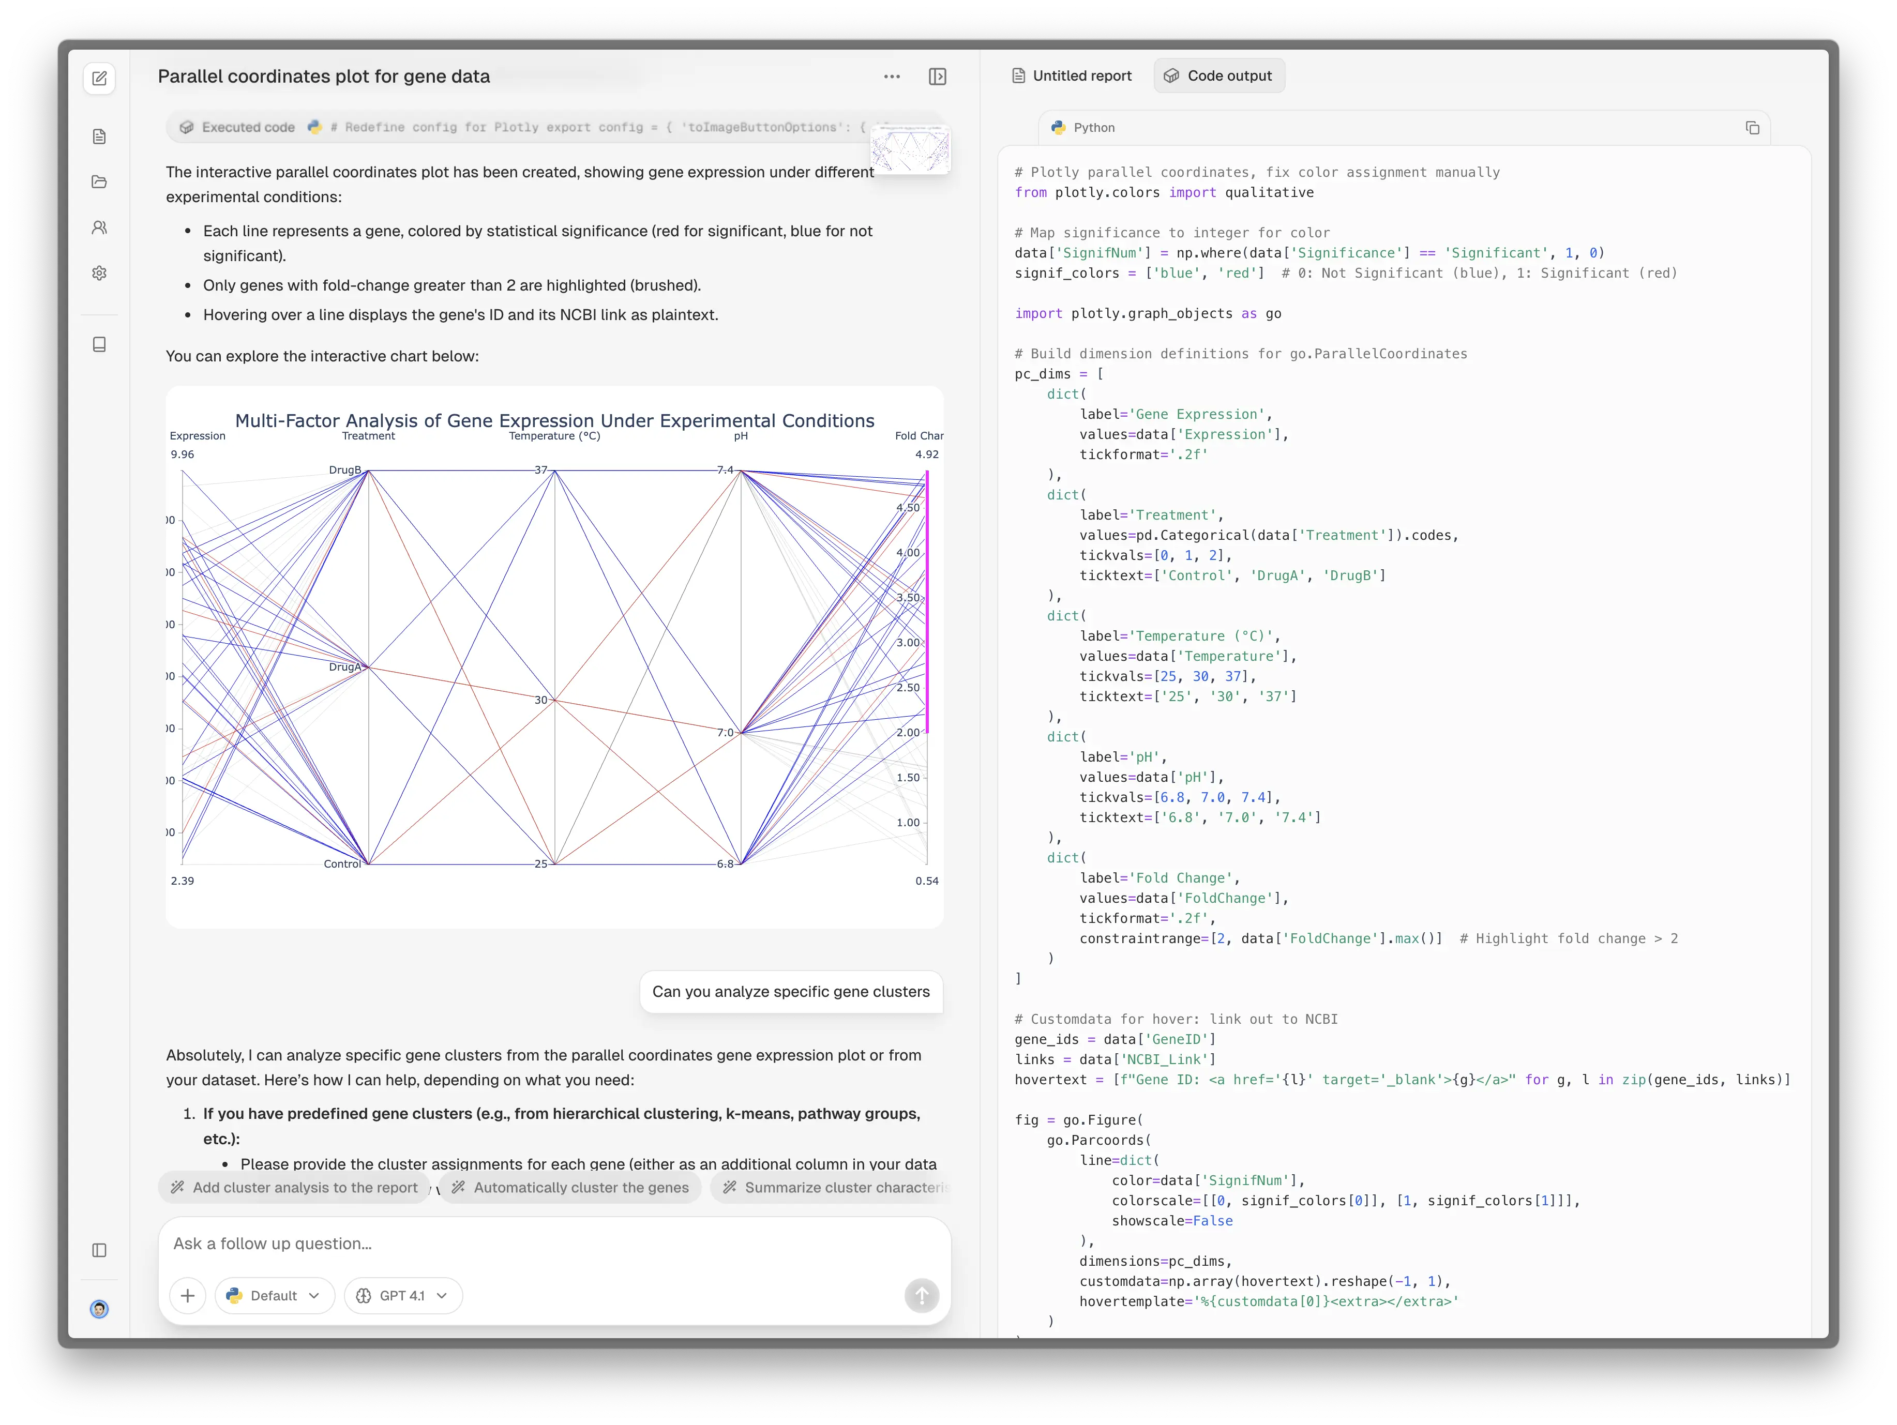Click the Expression axis label
This screenshot has height=1425, width=1897.
pos(197,435)
